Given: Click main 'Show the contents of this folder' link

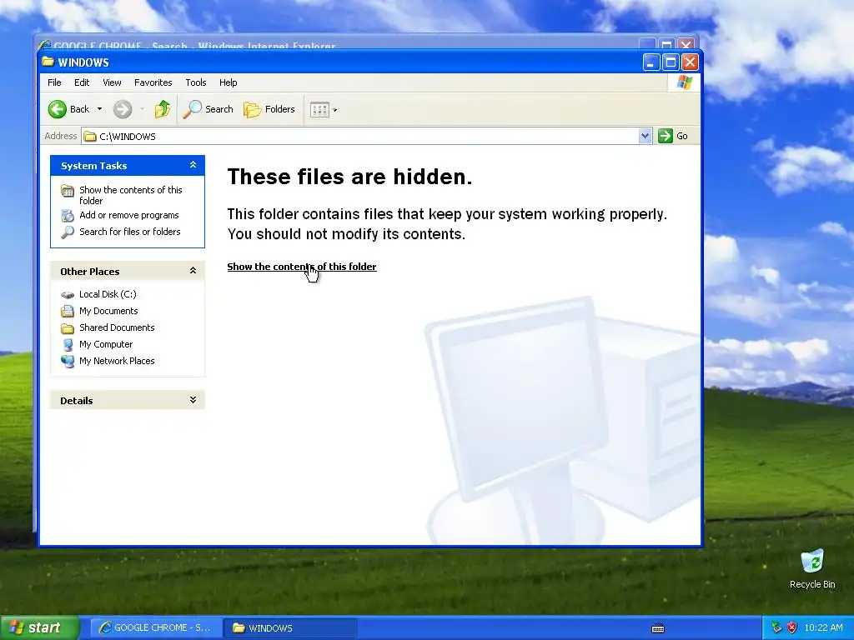Looking at the screenshot, I should click(302, 267).
